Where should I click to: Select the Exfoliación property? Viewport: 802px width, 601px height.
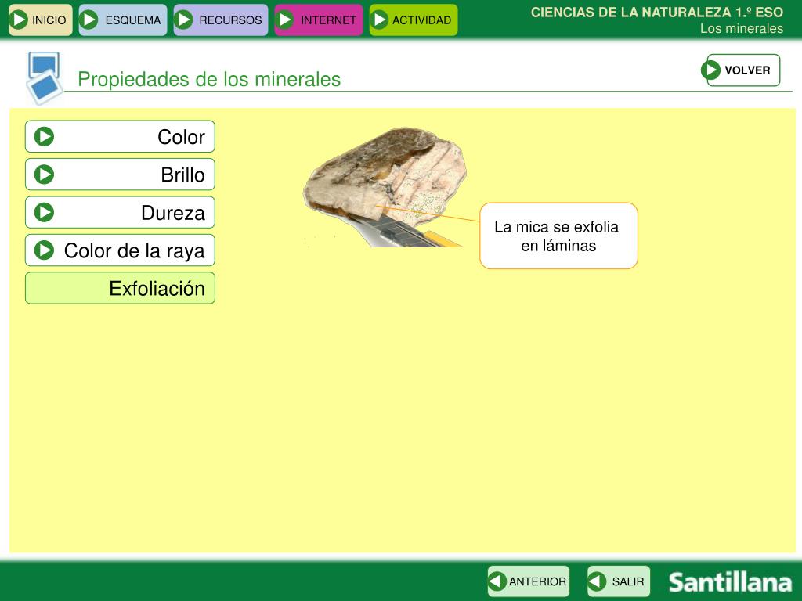120,288
